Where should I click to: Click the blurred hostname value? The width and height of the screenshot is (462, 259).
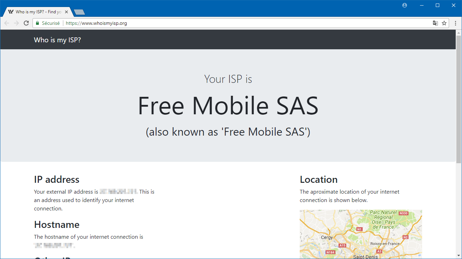pyautogui.click(x=55, y=245)
